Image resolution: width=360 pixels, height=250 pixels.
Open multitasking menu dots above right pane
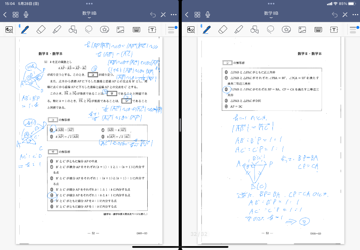[271, 4]
